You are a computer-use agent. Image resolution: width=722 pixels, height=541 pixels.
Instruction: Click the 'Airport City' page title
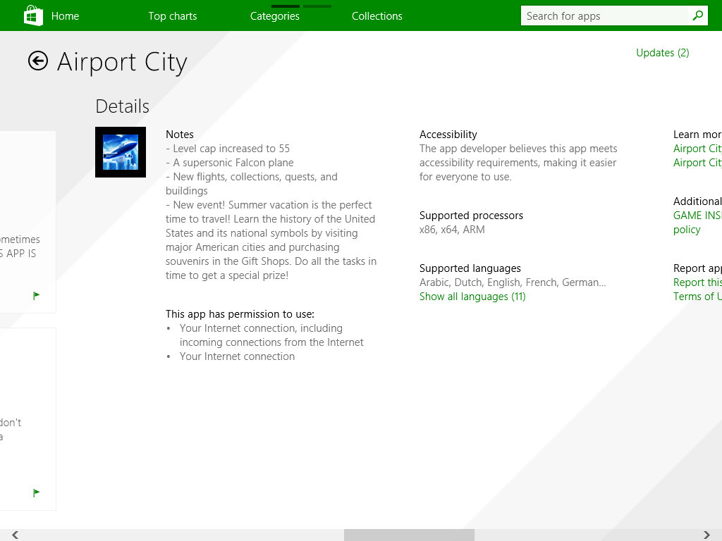[x=122, y=62]
